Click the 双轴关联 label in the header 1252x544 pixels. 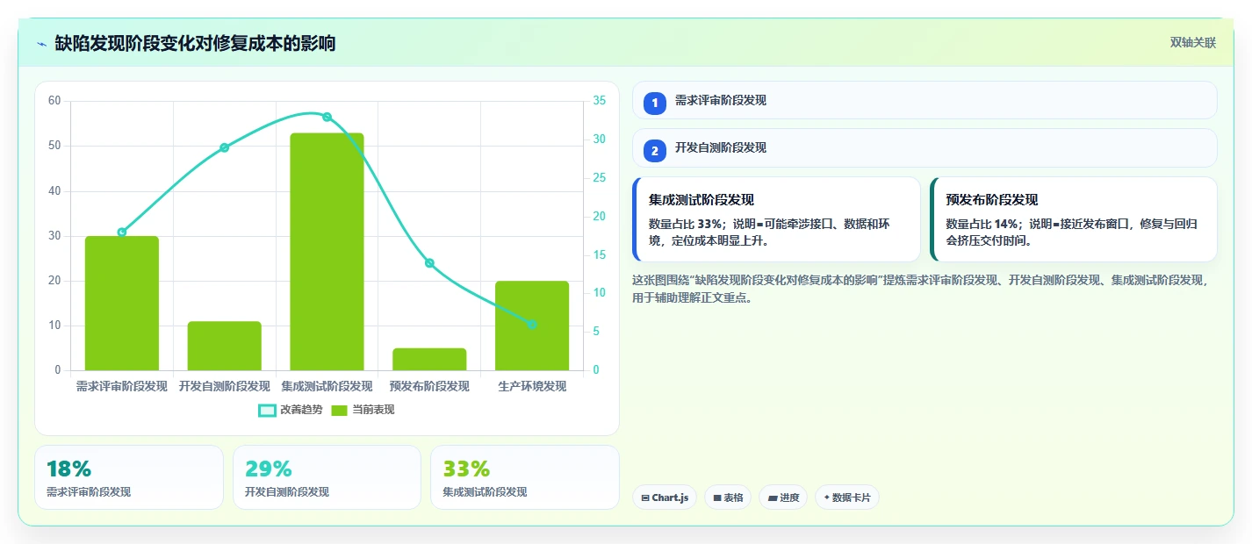[x=1192, y=42]
